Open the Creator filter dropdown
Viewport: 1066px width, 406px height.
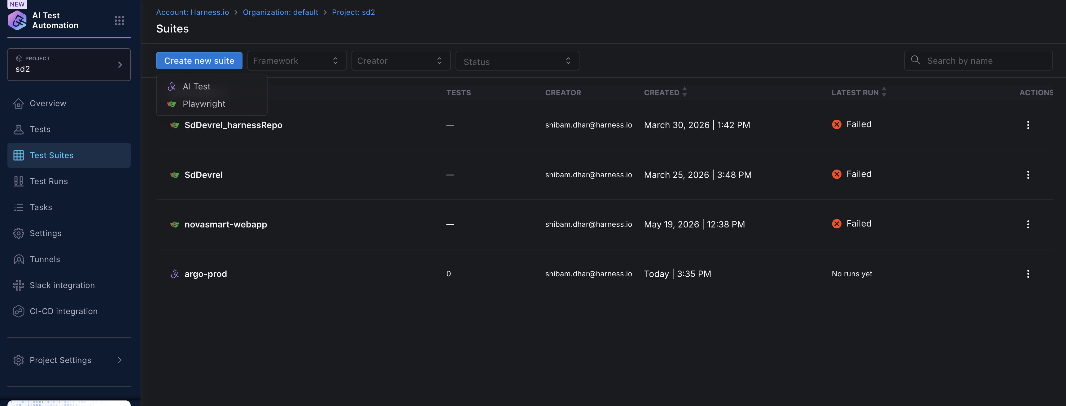pyautogui.click(x=400, y=61)
